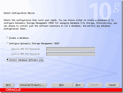Screen dimensions: 123x93
Task: Open the Help button
Action: 8,85
